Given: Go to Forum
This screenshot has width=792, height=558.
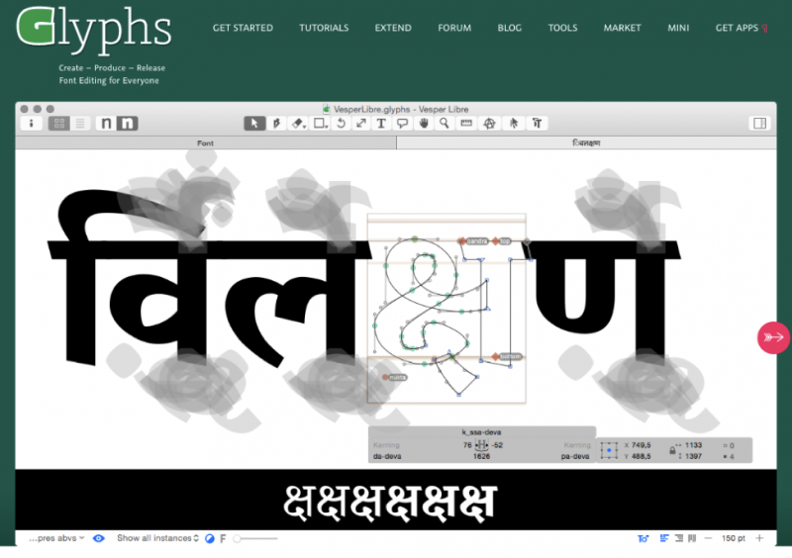Looking at the screenshot, I should click(454, 28).
